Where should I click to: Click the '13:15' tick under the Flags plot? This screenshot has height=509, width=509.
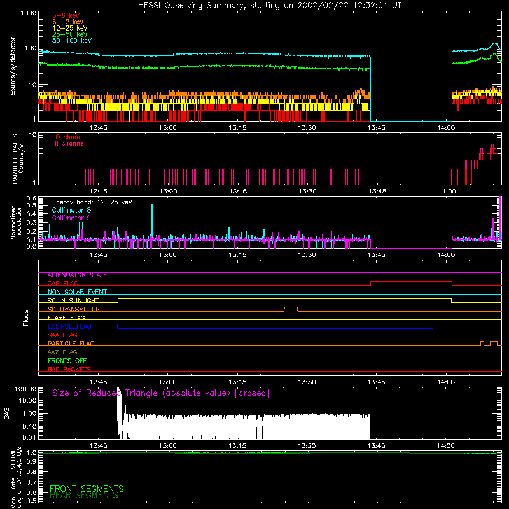coord(237,382)
